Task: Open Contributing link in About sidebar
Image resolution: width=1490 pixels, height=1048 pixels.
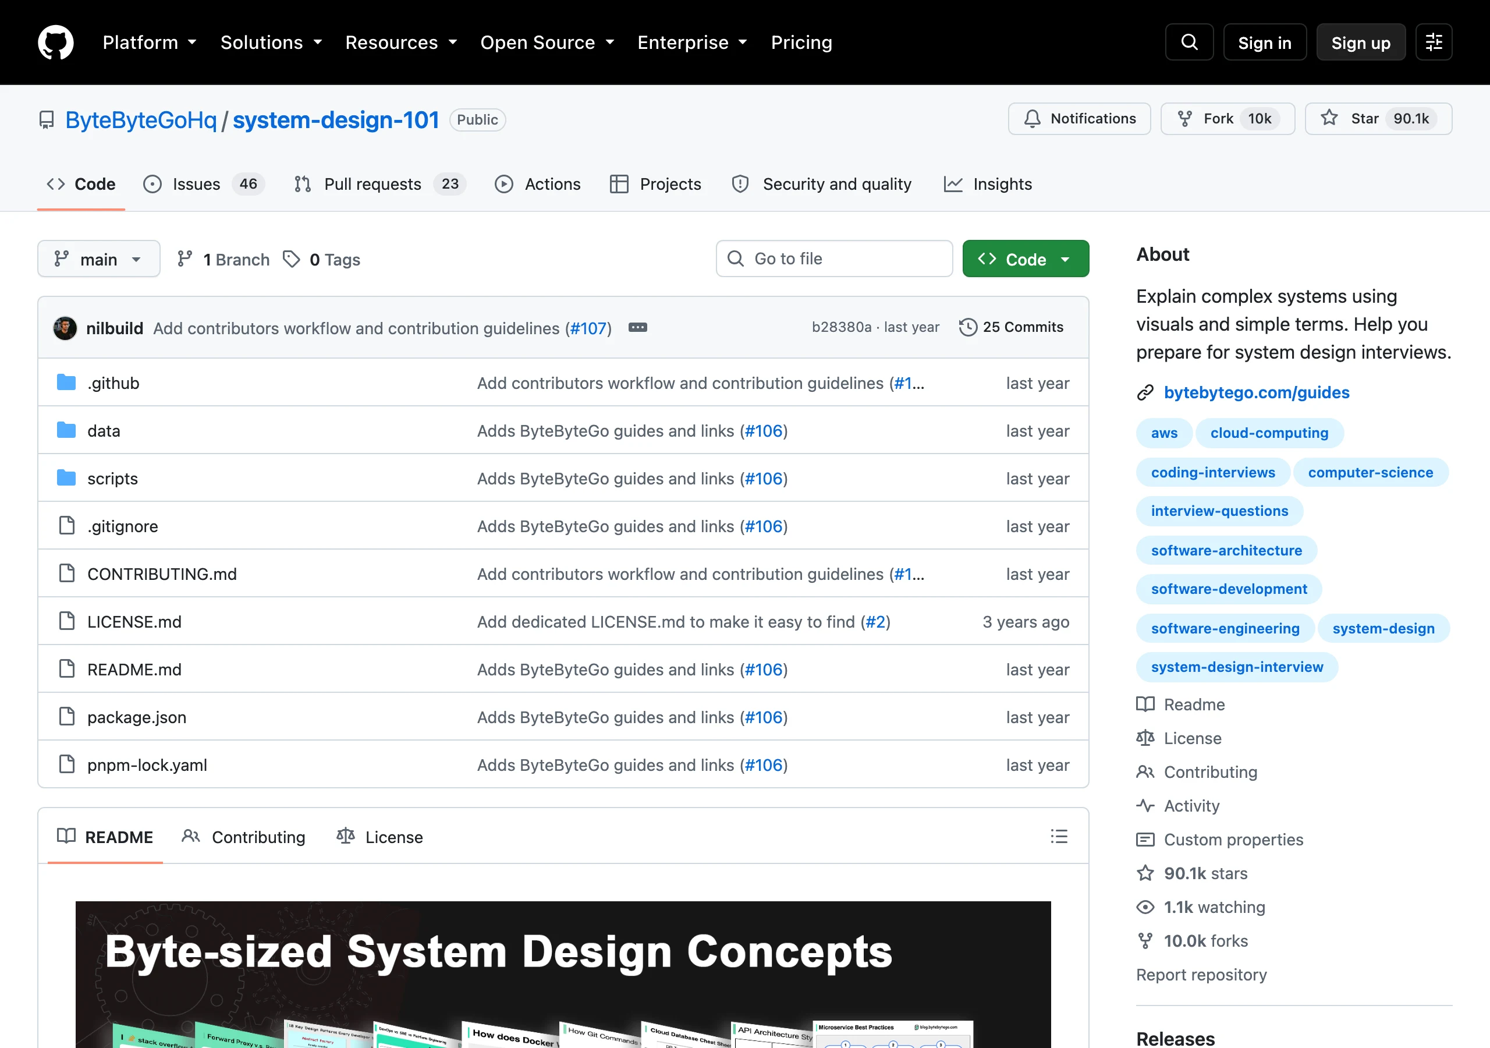Action: (1197, 772)
